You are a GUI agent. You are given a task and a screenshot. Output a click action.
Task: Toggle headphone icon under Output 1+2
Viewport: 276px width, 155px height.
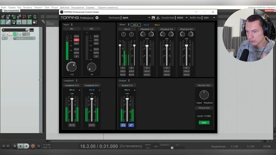click(x=123, y=125)
